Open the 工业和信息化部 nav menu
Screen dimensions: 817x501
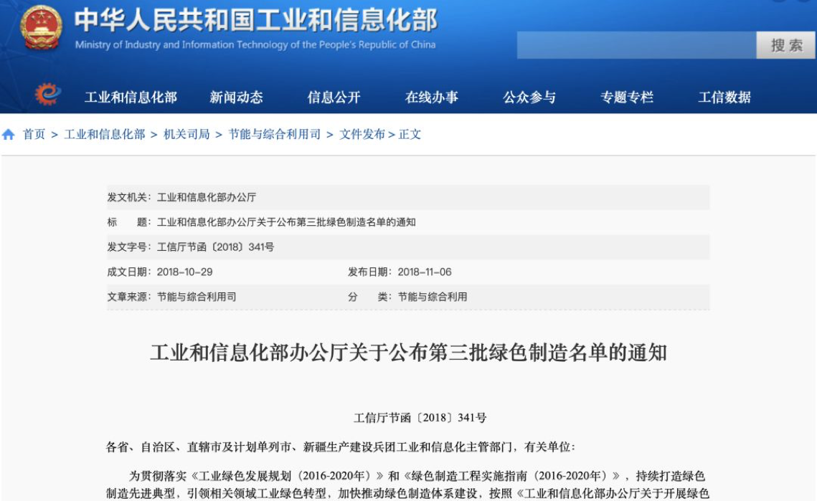pyautogui.click(x=131, y=97)
